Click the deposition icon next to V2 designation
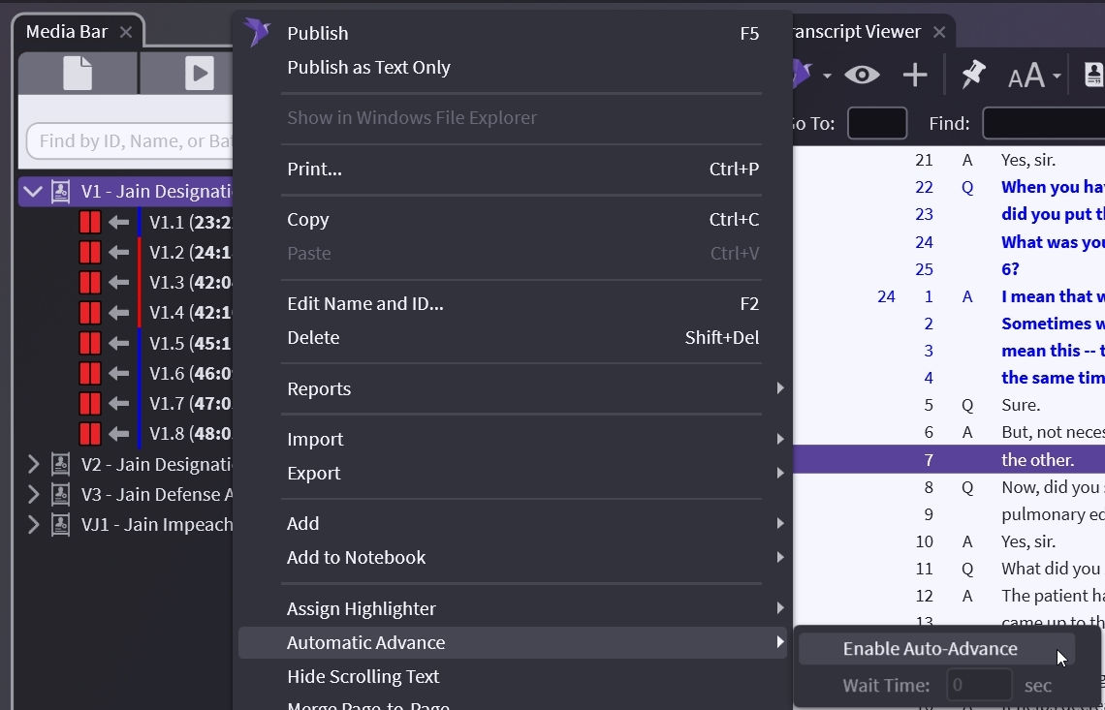This screenshot has height=710, width=1105. pyautogui.click(x=61, y=465)
